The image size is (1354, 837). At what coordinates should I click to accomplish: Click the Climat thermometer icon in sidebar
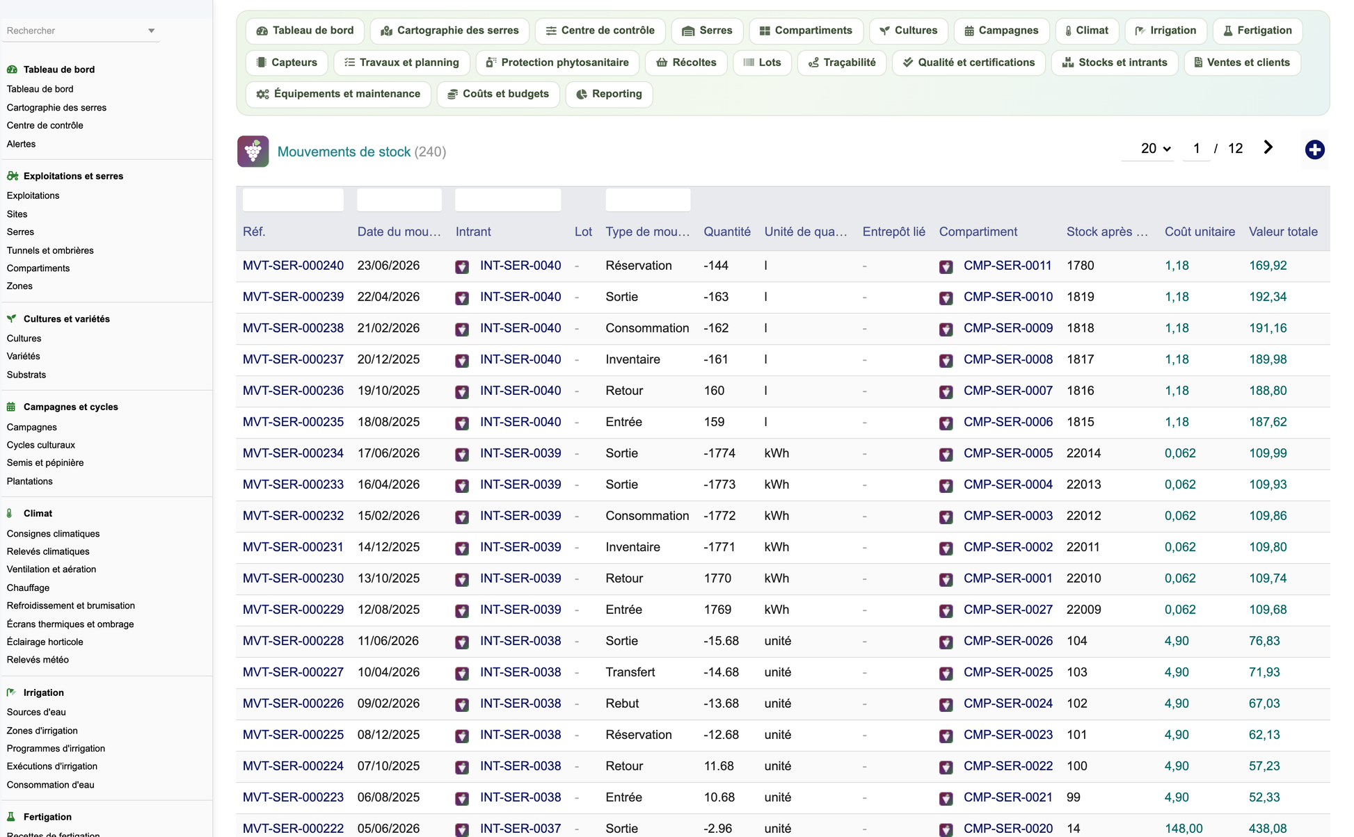[x=10, y=513]
